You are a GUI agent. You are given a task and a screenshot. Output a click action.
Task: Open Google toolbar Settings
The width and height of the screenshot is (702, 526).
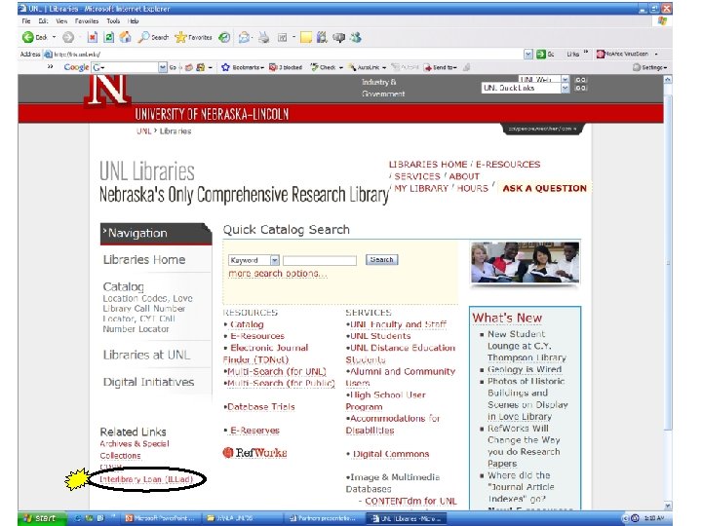click(649, 67)
